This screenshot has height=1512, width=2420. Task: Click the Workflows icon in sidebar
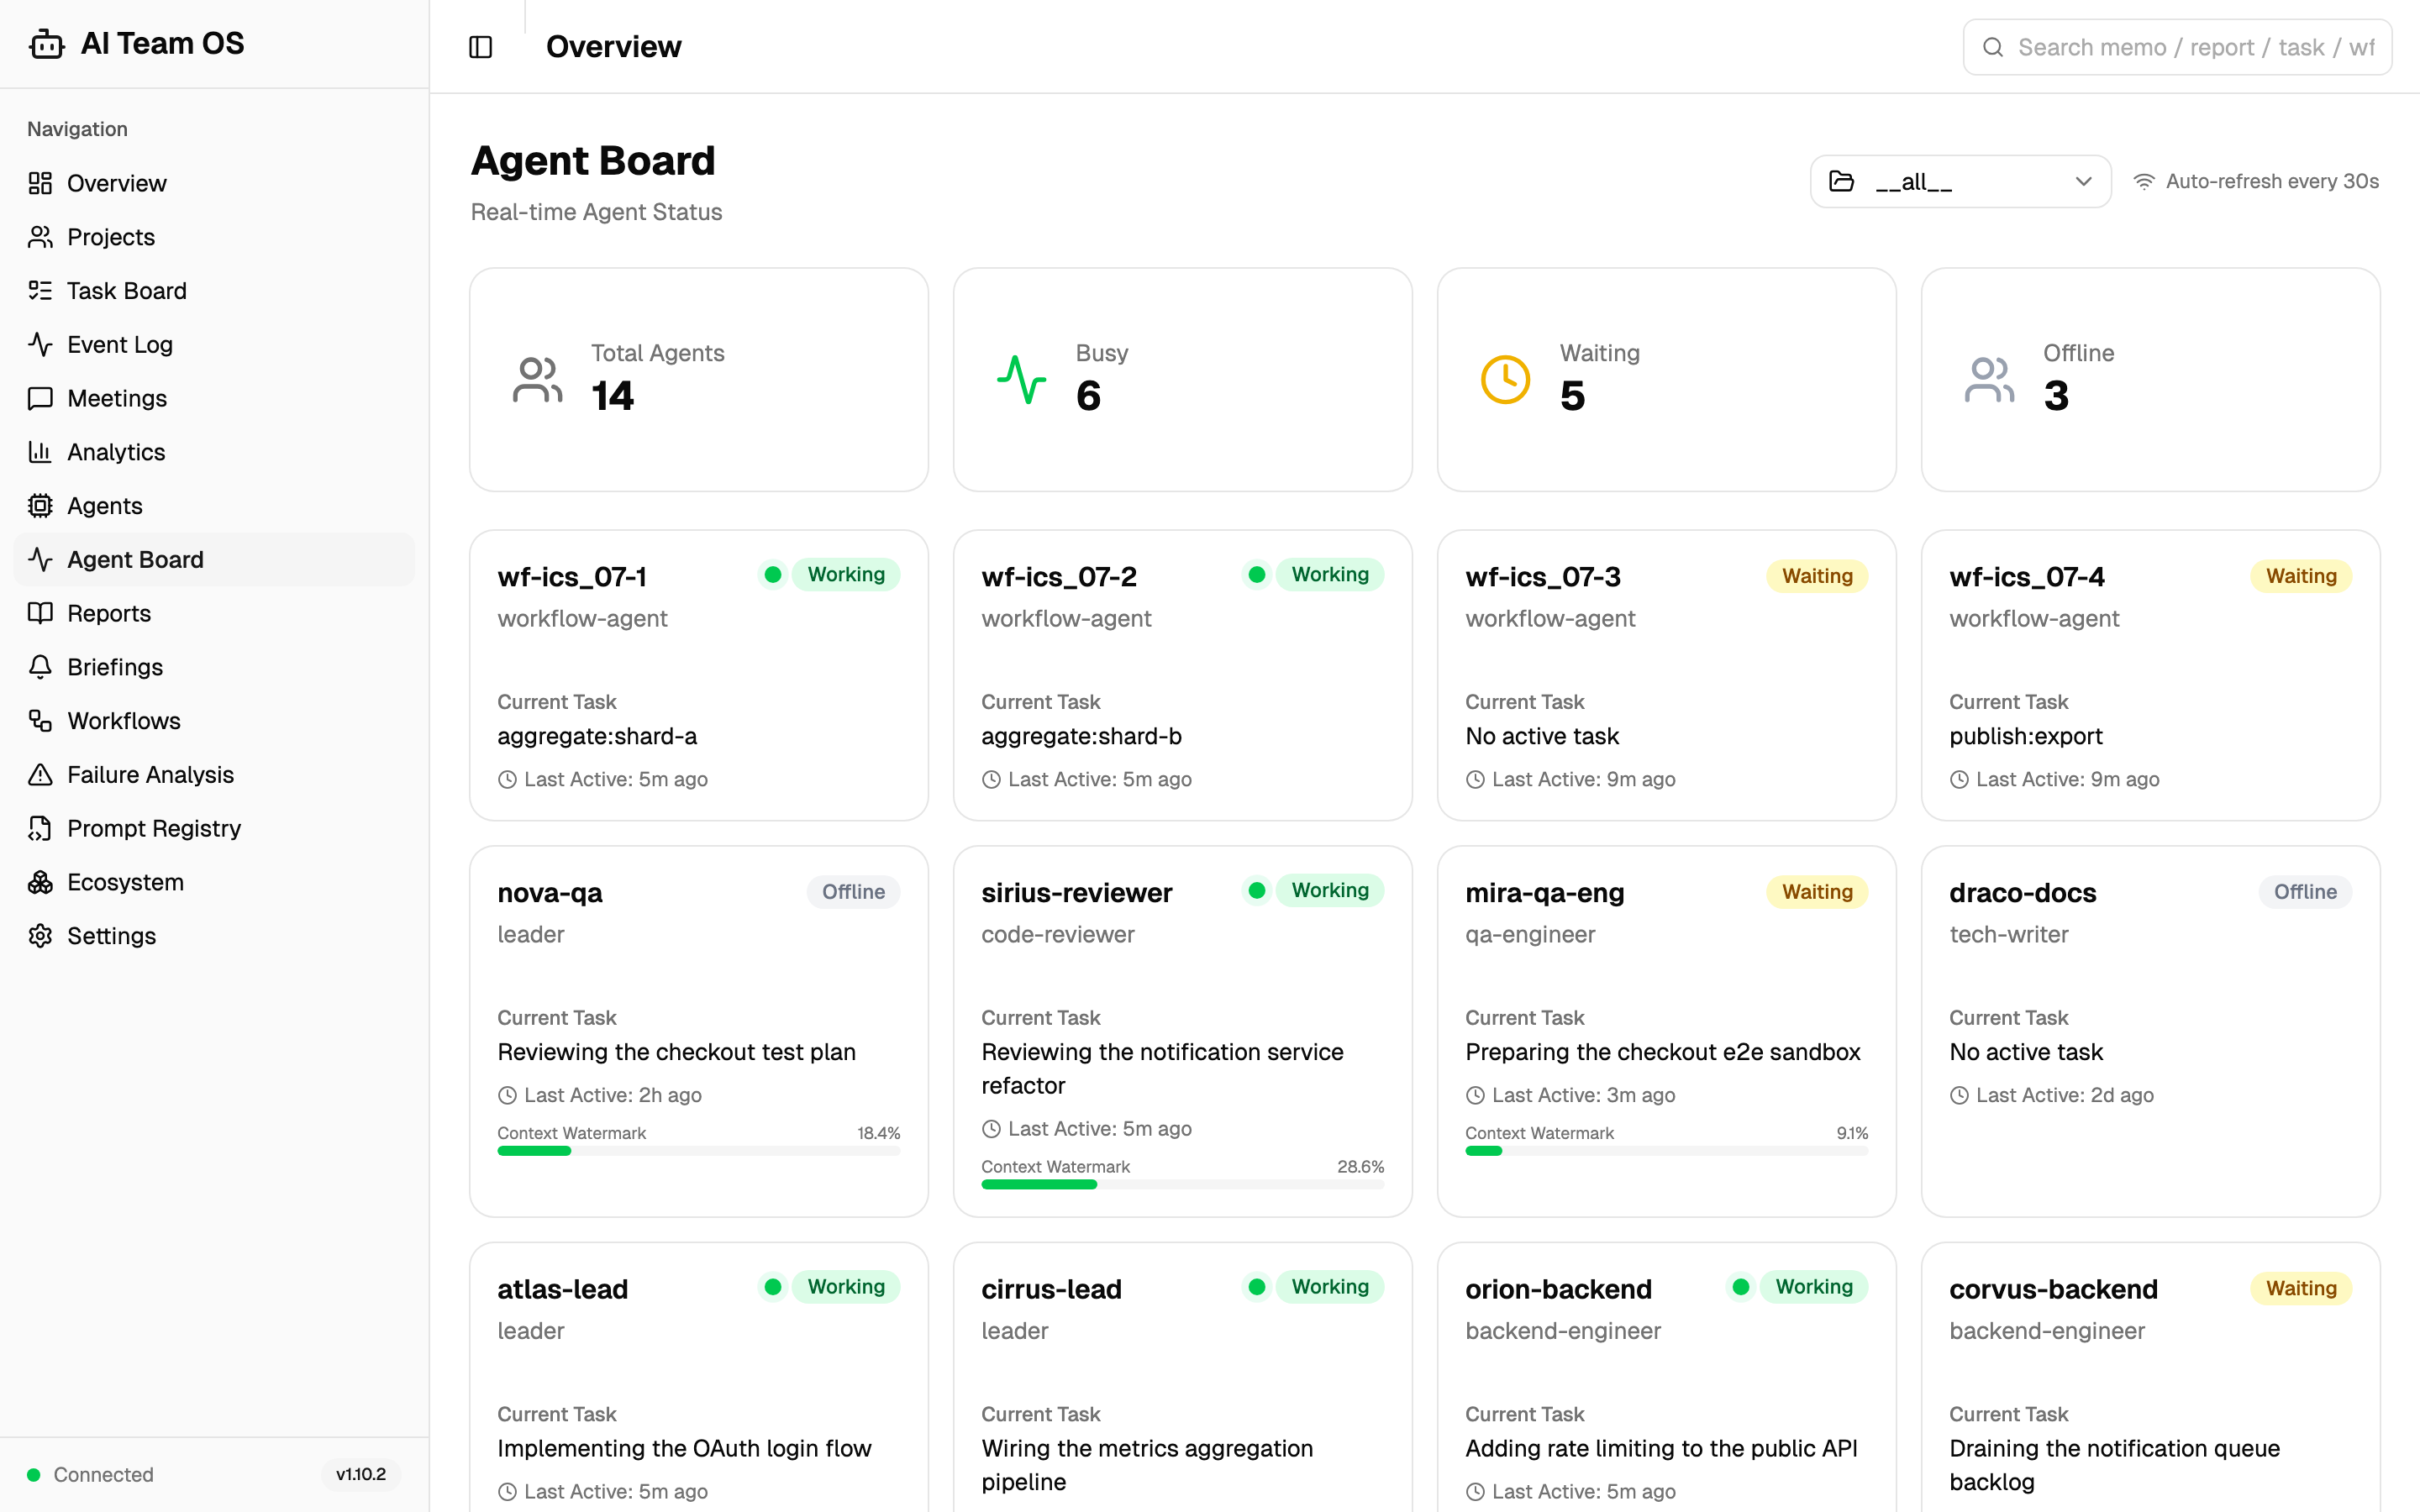pos(40,721)
